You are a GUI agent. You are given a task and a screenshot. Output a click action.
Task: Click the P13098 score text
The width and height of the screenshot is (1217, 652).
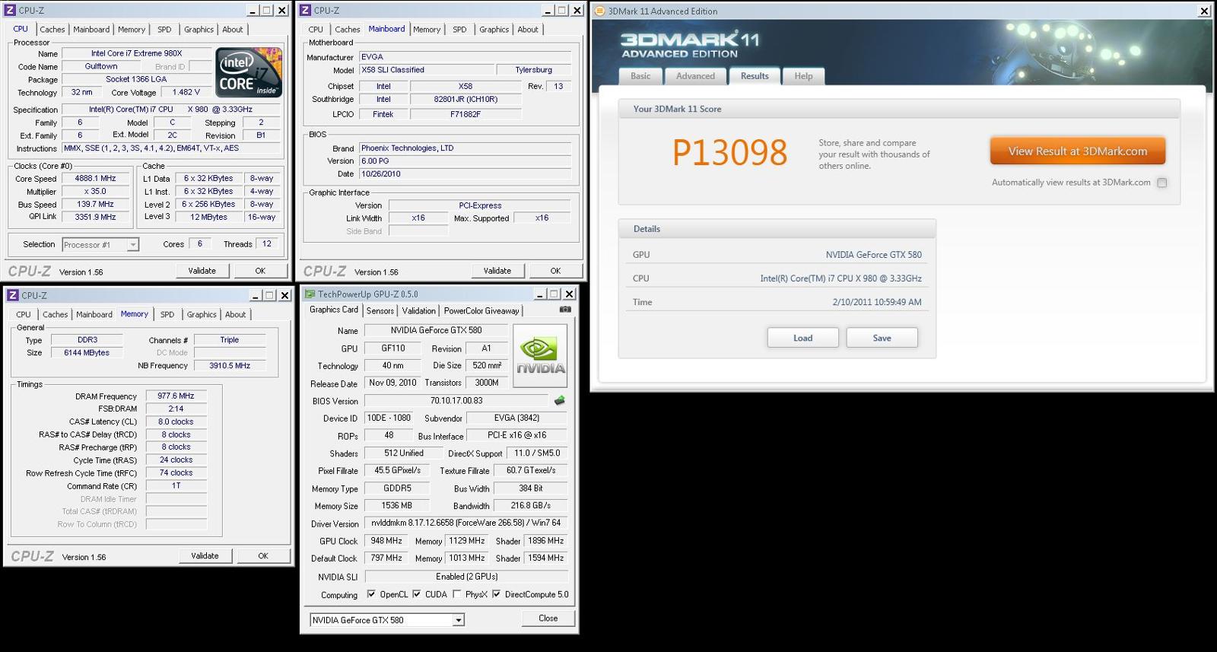pyautogui.click(x=729, y=153)
